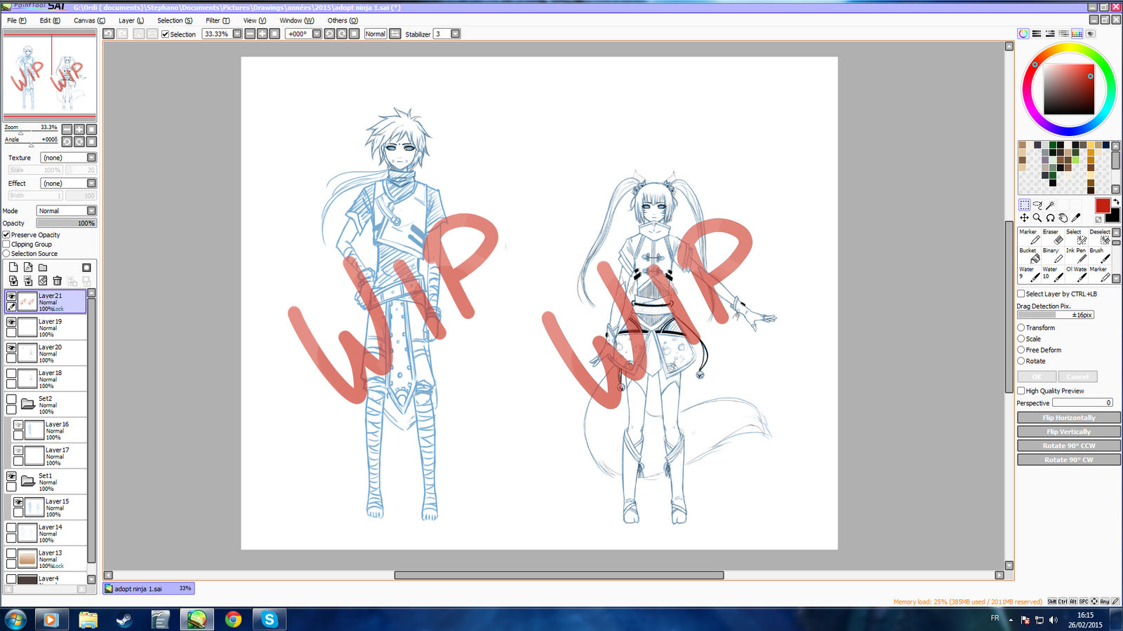Viewport: 1123px width, 631px height.
Task: Toggle the Selection checkbox in toolbar
Action: [x=165, y=34]
